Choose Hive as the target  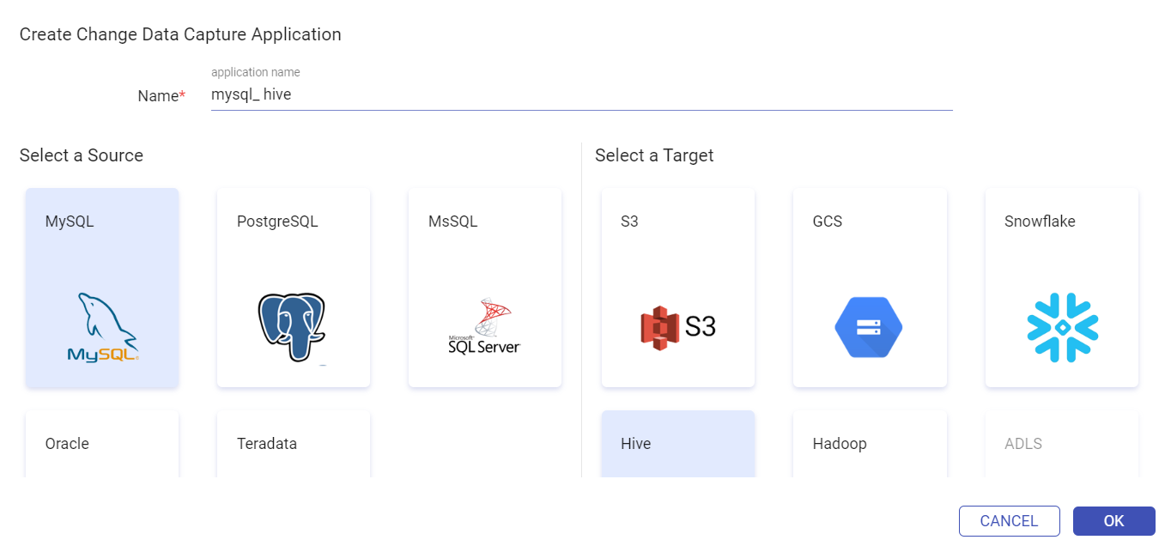678,444
